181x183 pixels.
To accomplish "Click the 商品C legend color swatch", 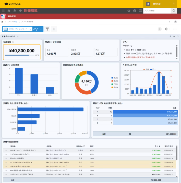I will pos(112,78).
